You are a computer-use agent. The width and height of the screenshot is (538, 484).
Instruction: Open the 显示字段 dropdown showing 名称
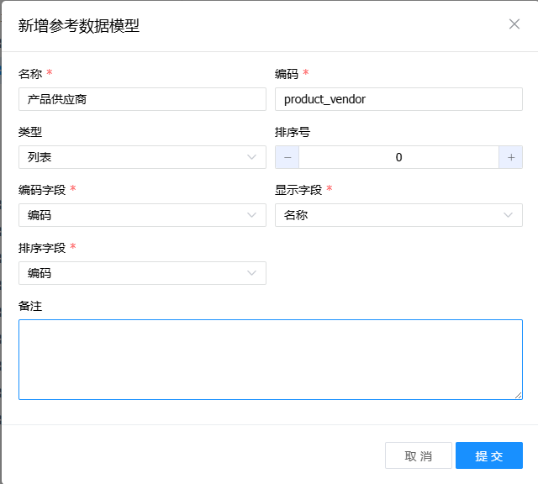pyautogui.click(x=391, y=215)
